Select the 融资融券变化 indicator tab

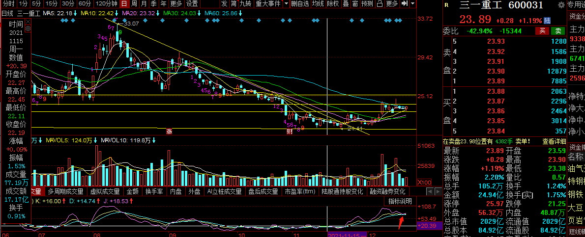388,191
